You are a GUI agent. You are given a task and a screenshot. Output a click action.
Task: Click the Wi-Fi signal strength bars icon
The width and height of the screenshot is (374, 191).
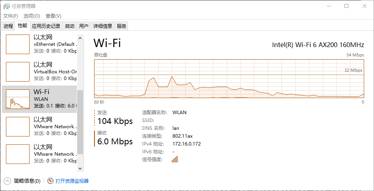tap(175, 159)
